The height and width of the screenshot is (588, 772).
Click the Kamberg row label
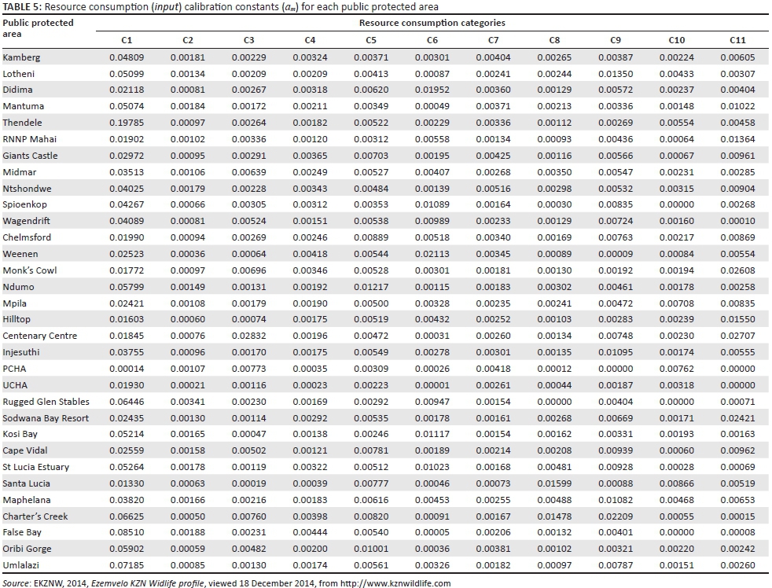click(x=22, y=57)
